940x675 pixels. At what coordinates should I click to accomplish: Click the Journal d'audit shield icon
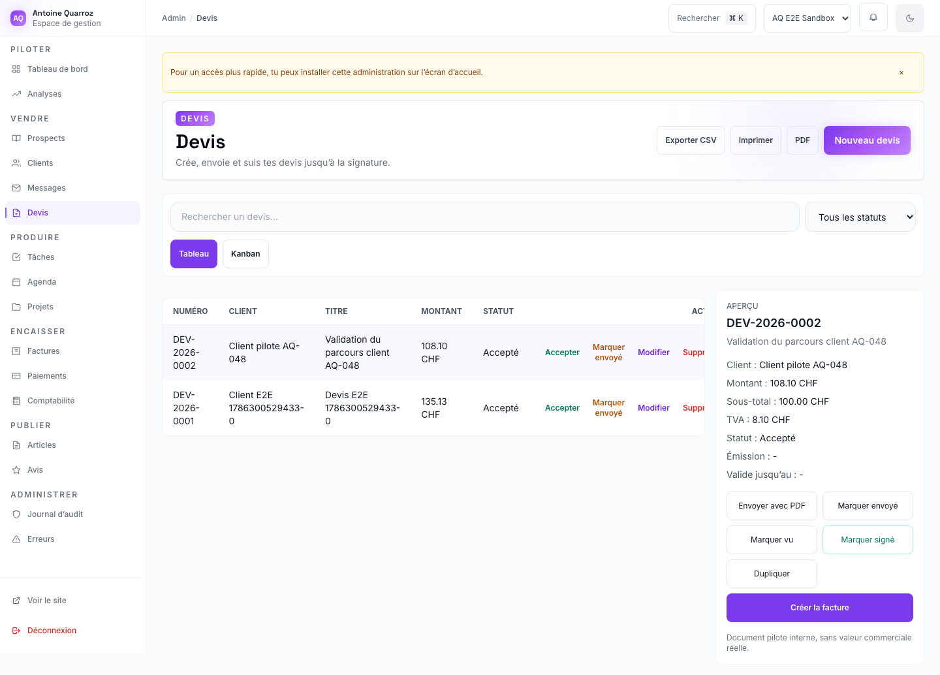pyautogui.click(x=16, y=514)
